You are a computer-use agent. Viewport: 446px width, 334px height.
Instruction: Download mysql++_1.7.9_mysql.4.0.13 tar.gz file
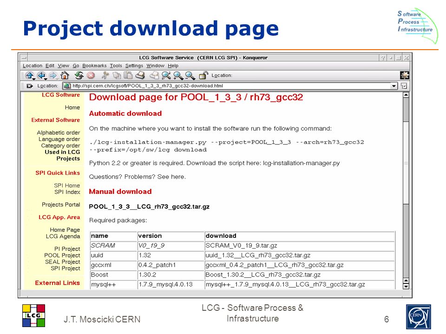pyautogui.click(x=285, y=284)
